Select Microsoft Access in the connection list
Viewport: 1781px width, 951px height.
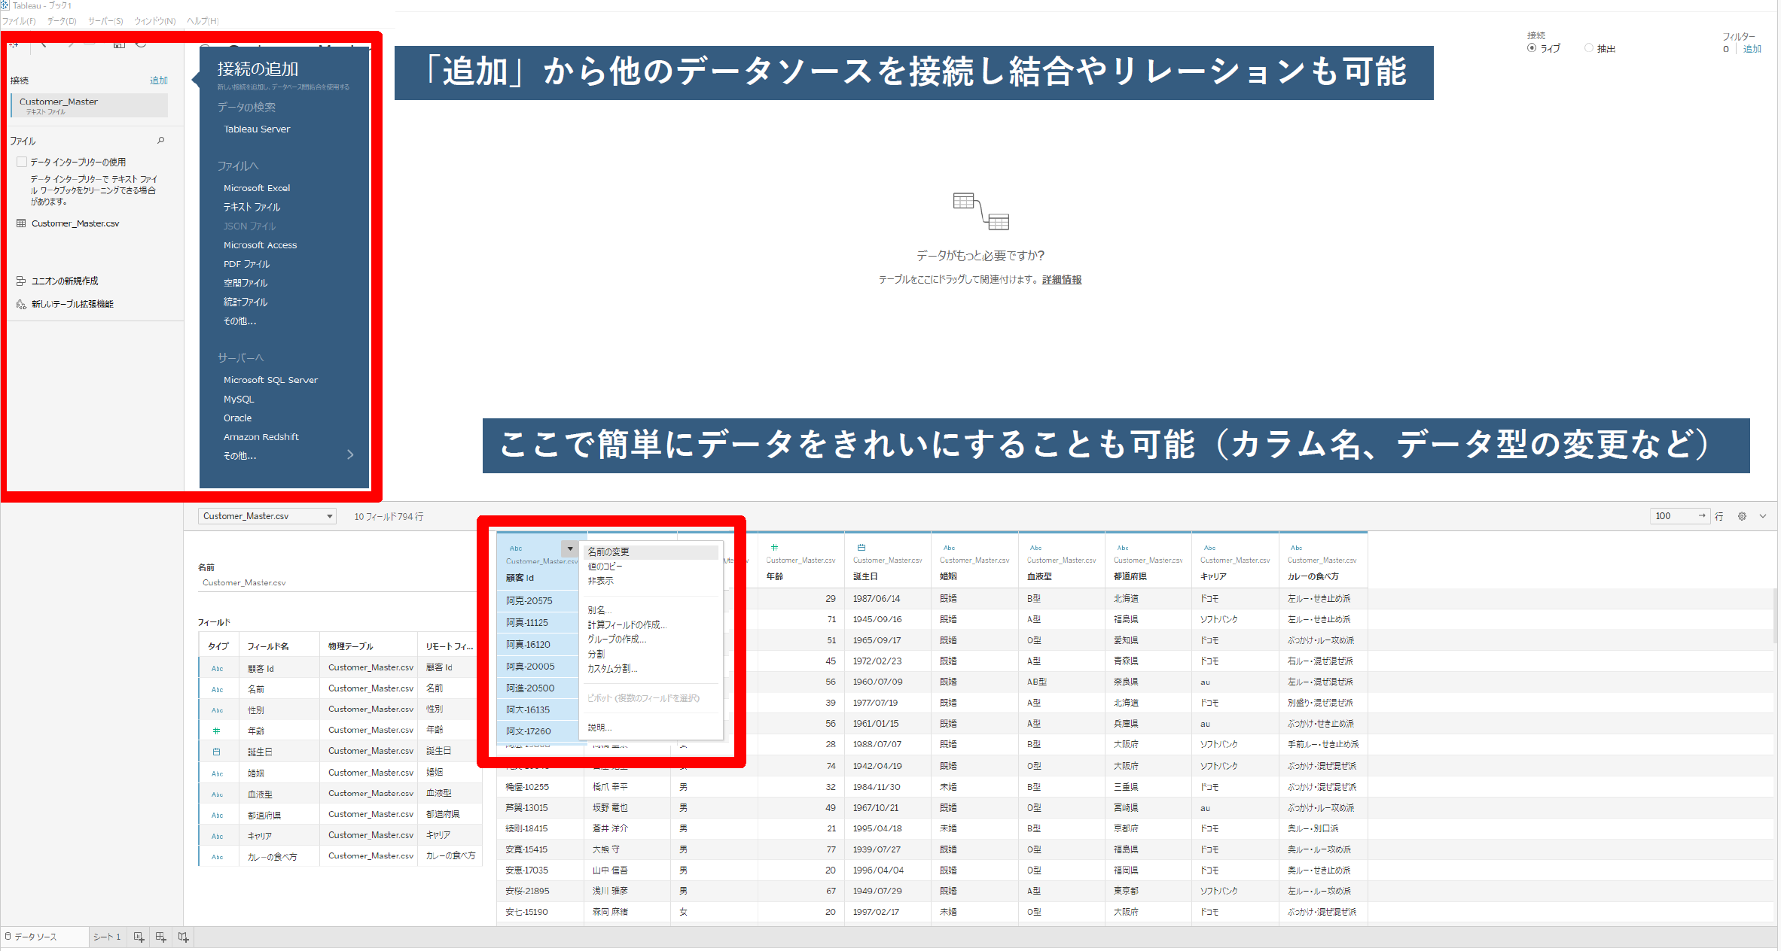point(260,245)
